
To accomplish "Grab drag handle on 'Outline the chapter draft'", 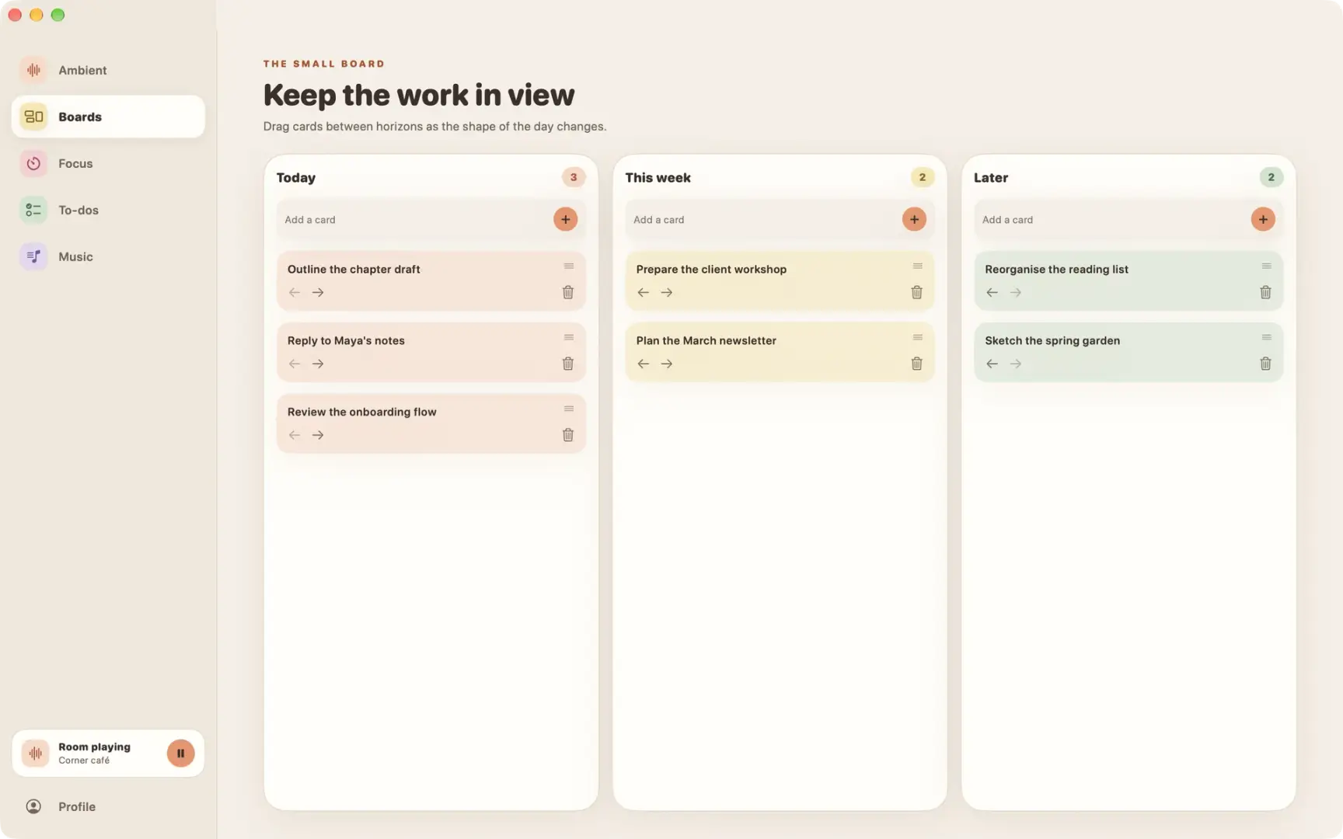I will coord(569,266).
